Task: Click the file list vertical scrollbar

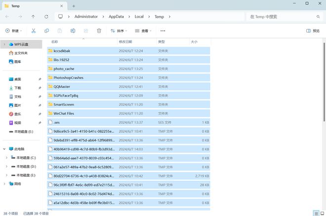Action: (324, 82)
